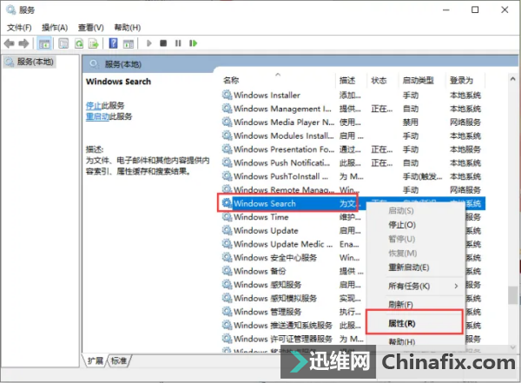521x383 pixels.
Task: Click the scroll-up arrow of services list
Action: click(512, 79)
